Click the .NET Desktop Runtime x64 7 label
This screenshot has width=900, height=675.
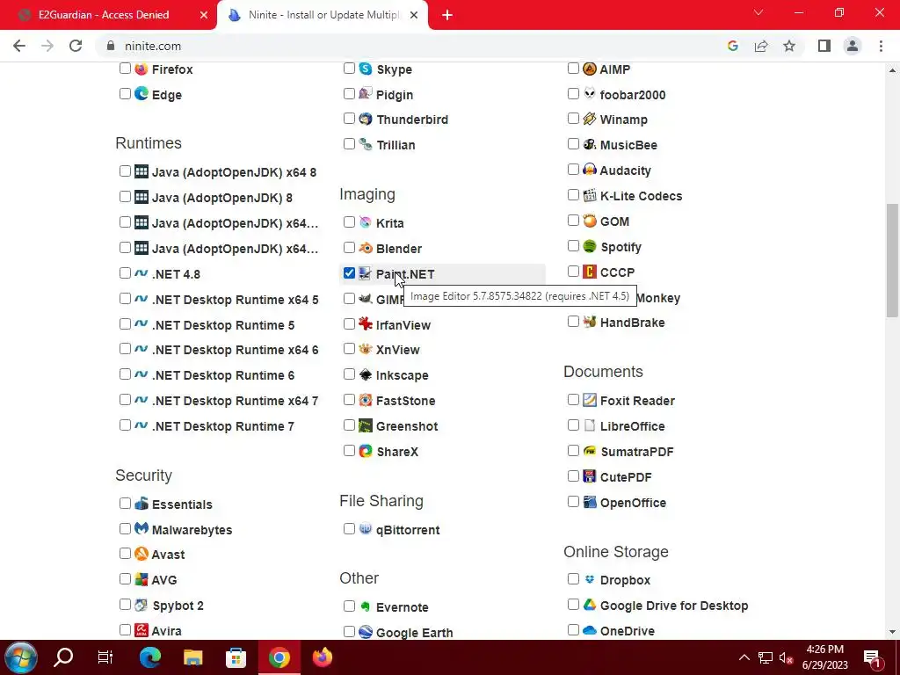(235, 401)
